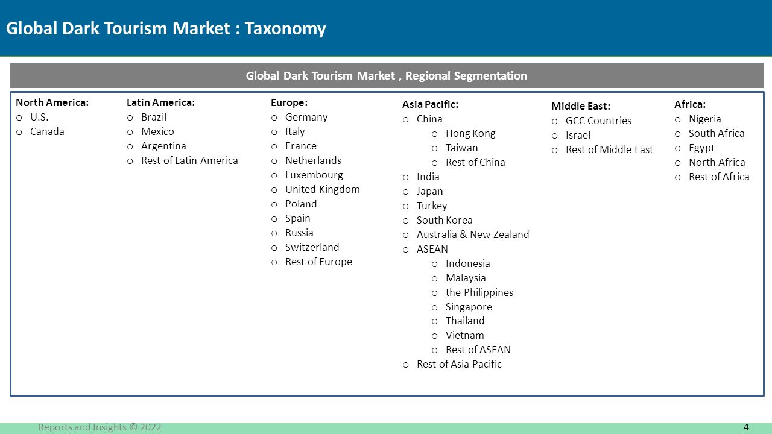772x434 pixels.
Task: Click 'Rest of ASEAN' sub-item
Action: (478, 350)
